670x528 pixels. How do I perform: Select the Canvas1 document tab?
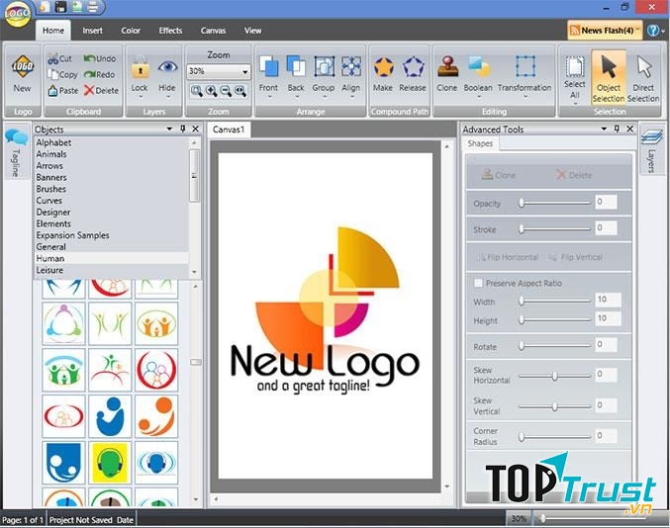tap(229, 130)
